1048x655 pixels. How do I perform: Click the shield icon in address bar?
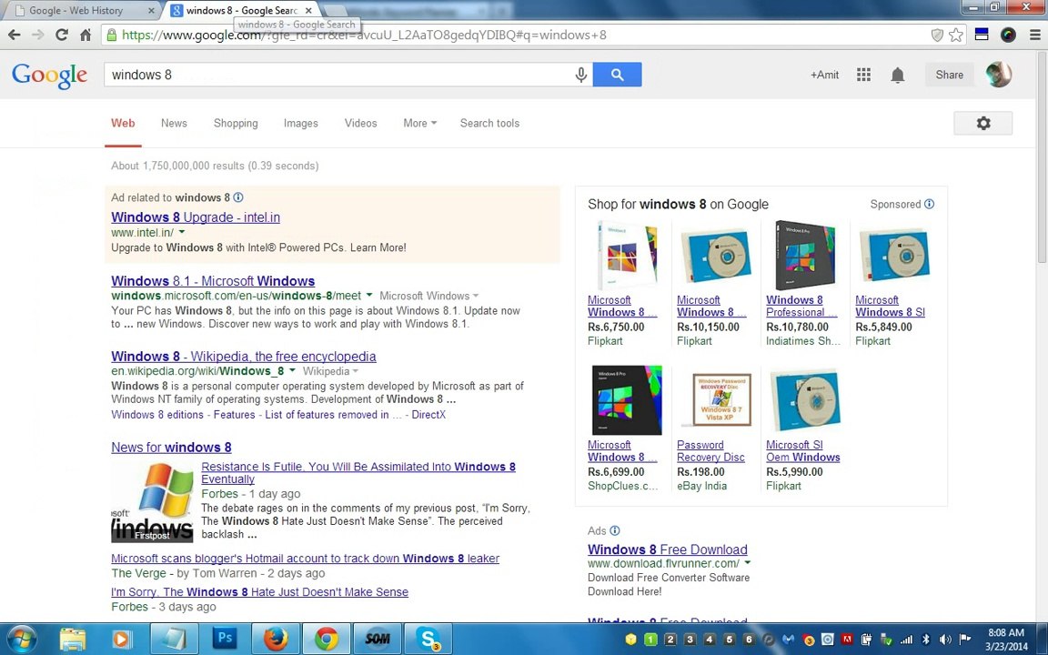pyautogui.click(x=937, y=35)
